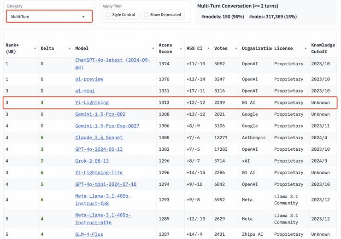
Task: Open the Meta-Llama-3.1-405b-Instruct-bf16 link
Action: pos(103,219)
